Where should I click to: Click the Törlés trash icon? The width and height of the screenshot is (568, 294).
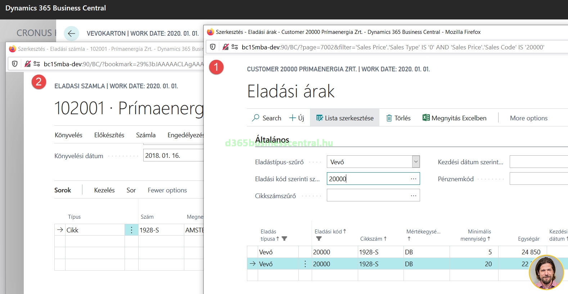(389, 118)
